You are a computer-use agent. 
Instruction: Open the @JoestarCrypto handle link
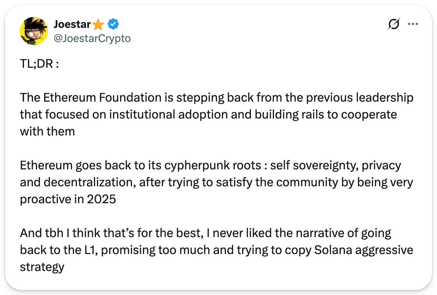tap(92, 38)
